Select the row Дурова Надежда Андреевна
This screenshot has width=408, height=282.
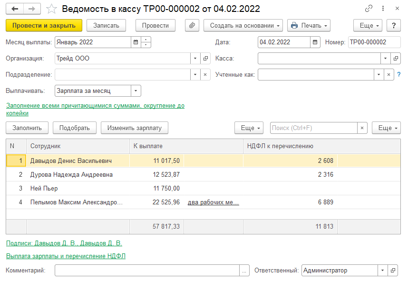(203, 174)
